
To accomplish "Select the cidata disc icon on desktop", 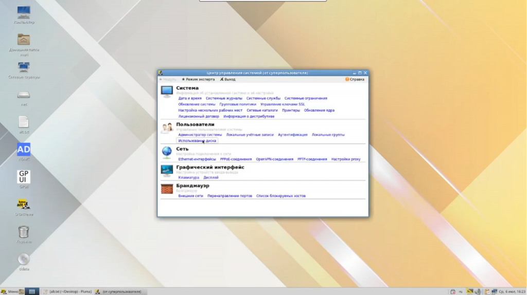I will click(24, 259).
